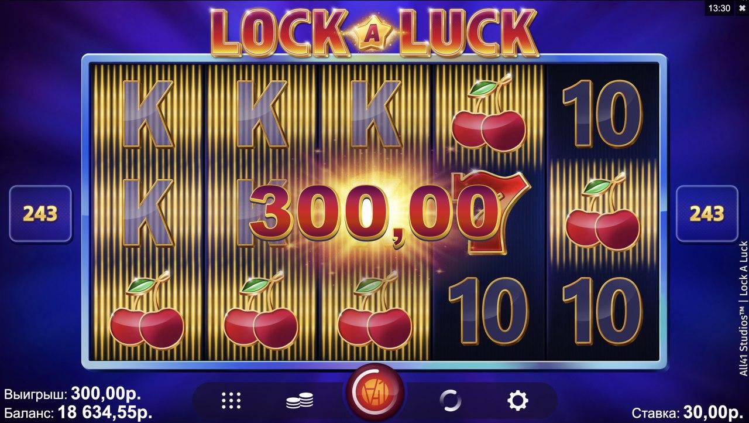Click the Выигрыш 300,00р. readout
Viewport: 749px width, 423px height.
tap(73, 393)
